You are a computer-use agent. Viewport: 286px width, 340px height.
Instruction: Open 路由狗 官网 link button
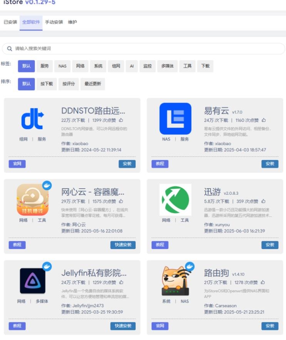160,326
